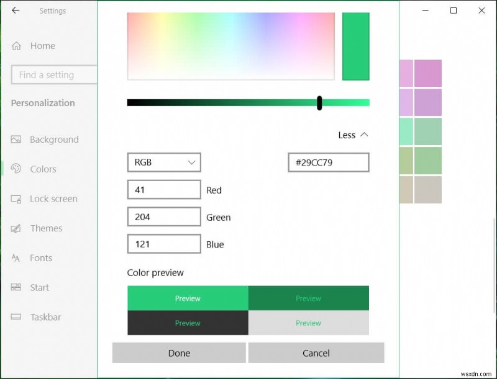
Task: Go to Lock screen settings
Action: click(53, 199)
